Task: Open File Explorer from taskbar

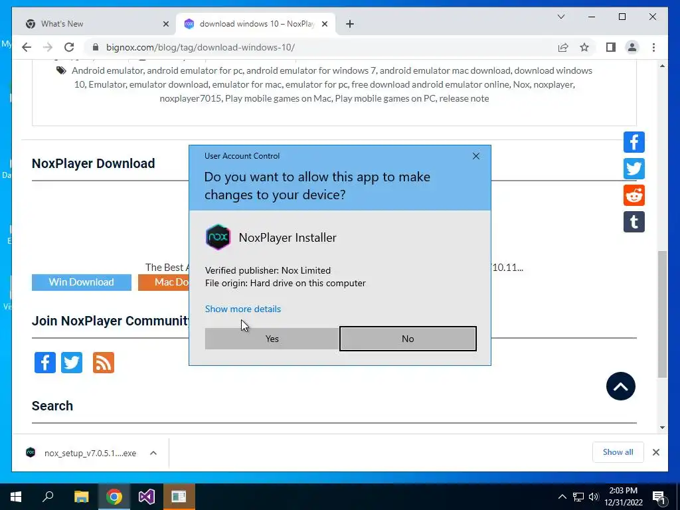Action: click(81, 497)
